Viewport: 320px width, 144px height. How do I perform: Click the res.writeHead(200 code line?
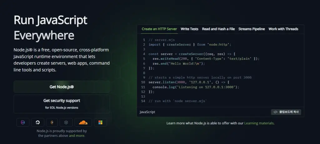coord(206,59)
